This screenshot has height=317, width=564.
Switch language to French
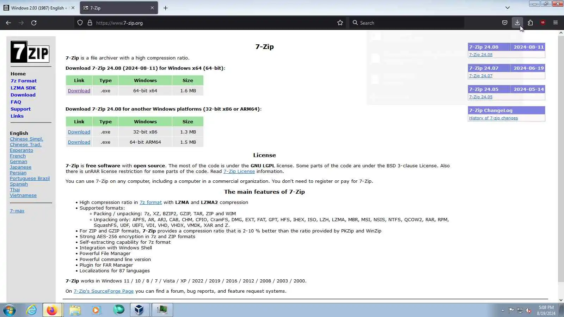[x=18, y=156]
